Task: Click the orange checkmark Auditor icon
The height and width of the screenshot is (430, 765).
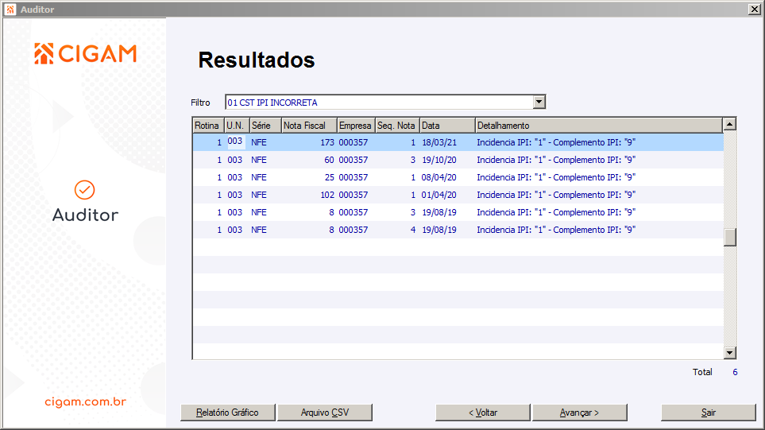Action: pyautogui.click(x=84, y=190)
